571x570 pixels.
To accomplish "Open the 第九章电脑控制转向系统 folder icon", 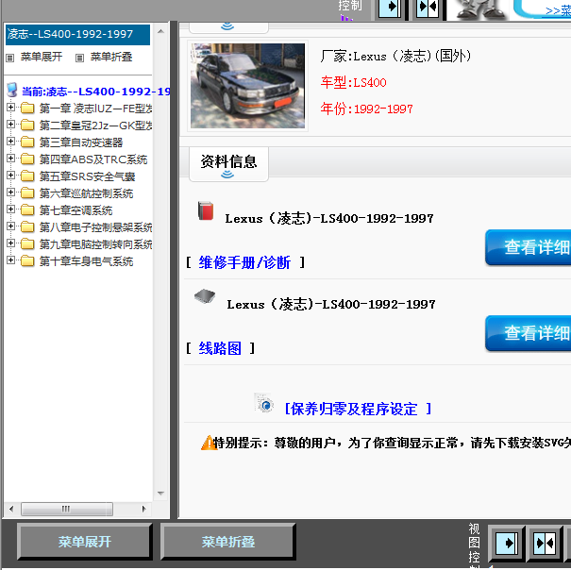I will [x=27, y=244].
